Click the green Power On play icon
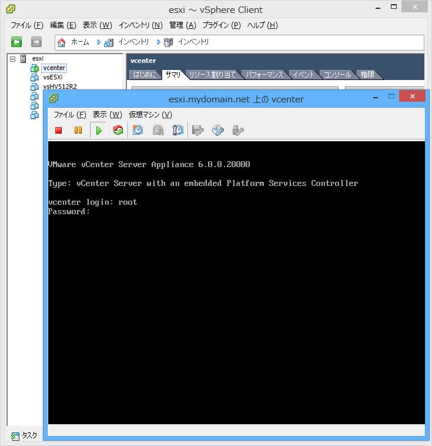The image size is (432, 446). (98, 130)
